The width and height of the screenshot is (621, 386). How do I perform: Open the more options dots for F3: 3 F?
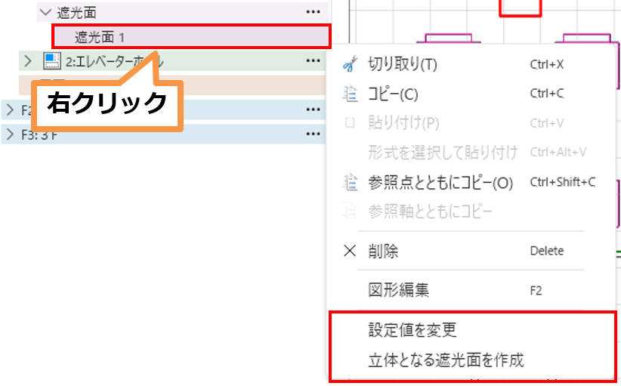pos(314,134)
